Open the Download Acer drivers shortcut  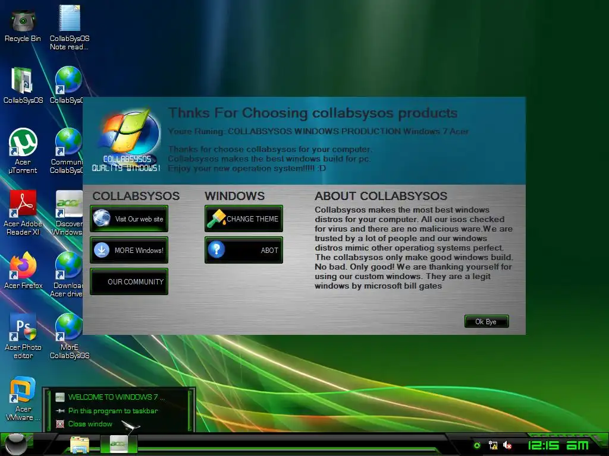point(67,274)
